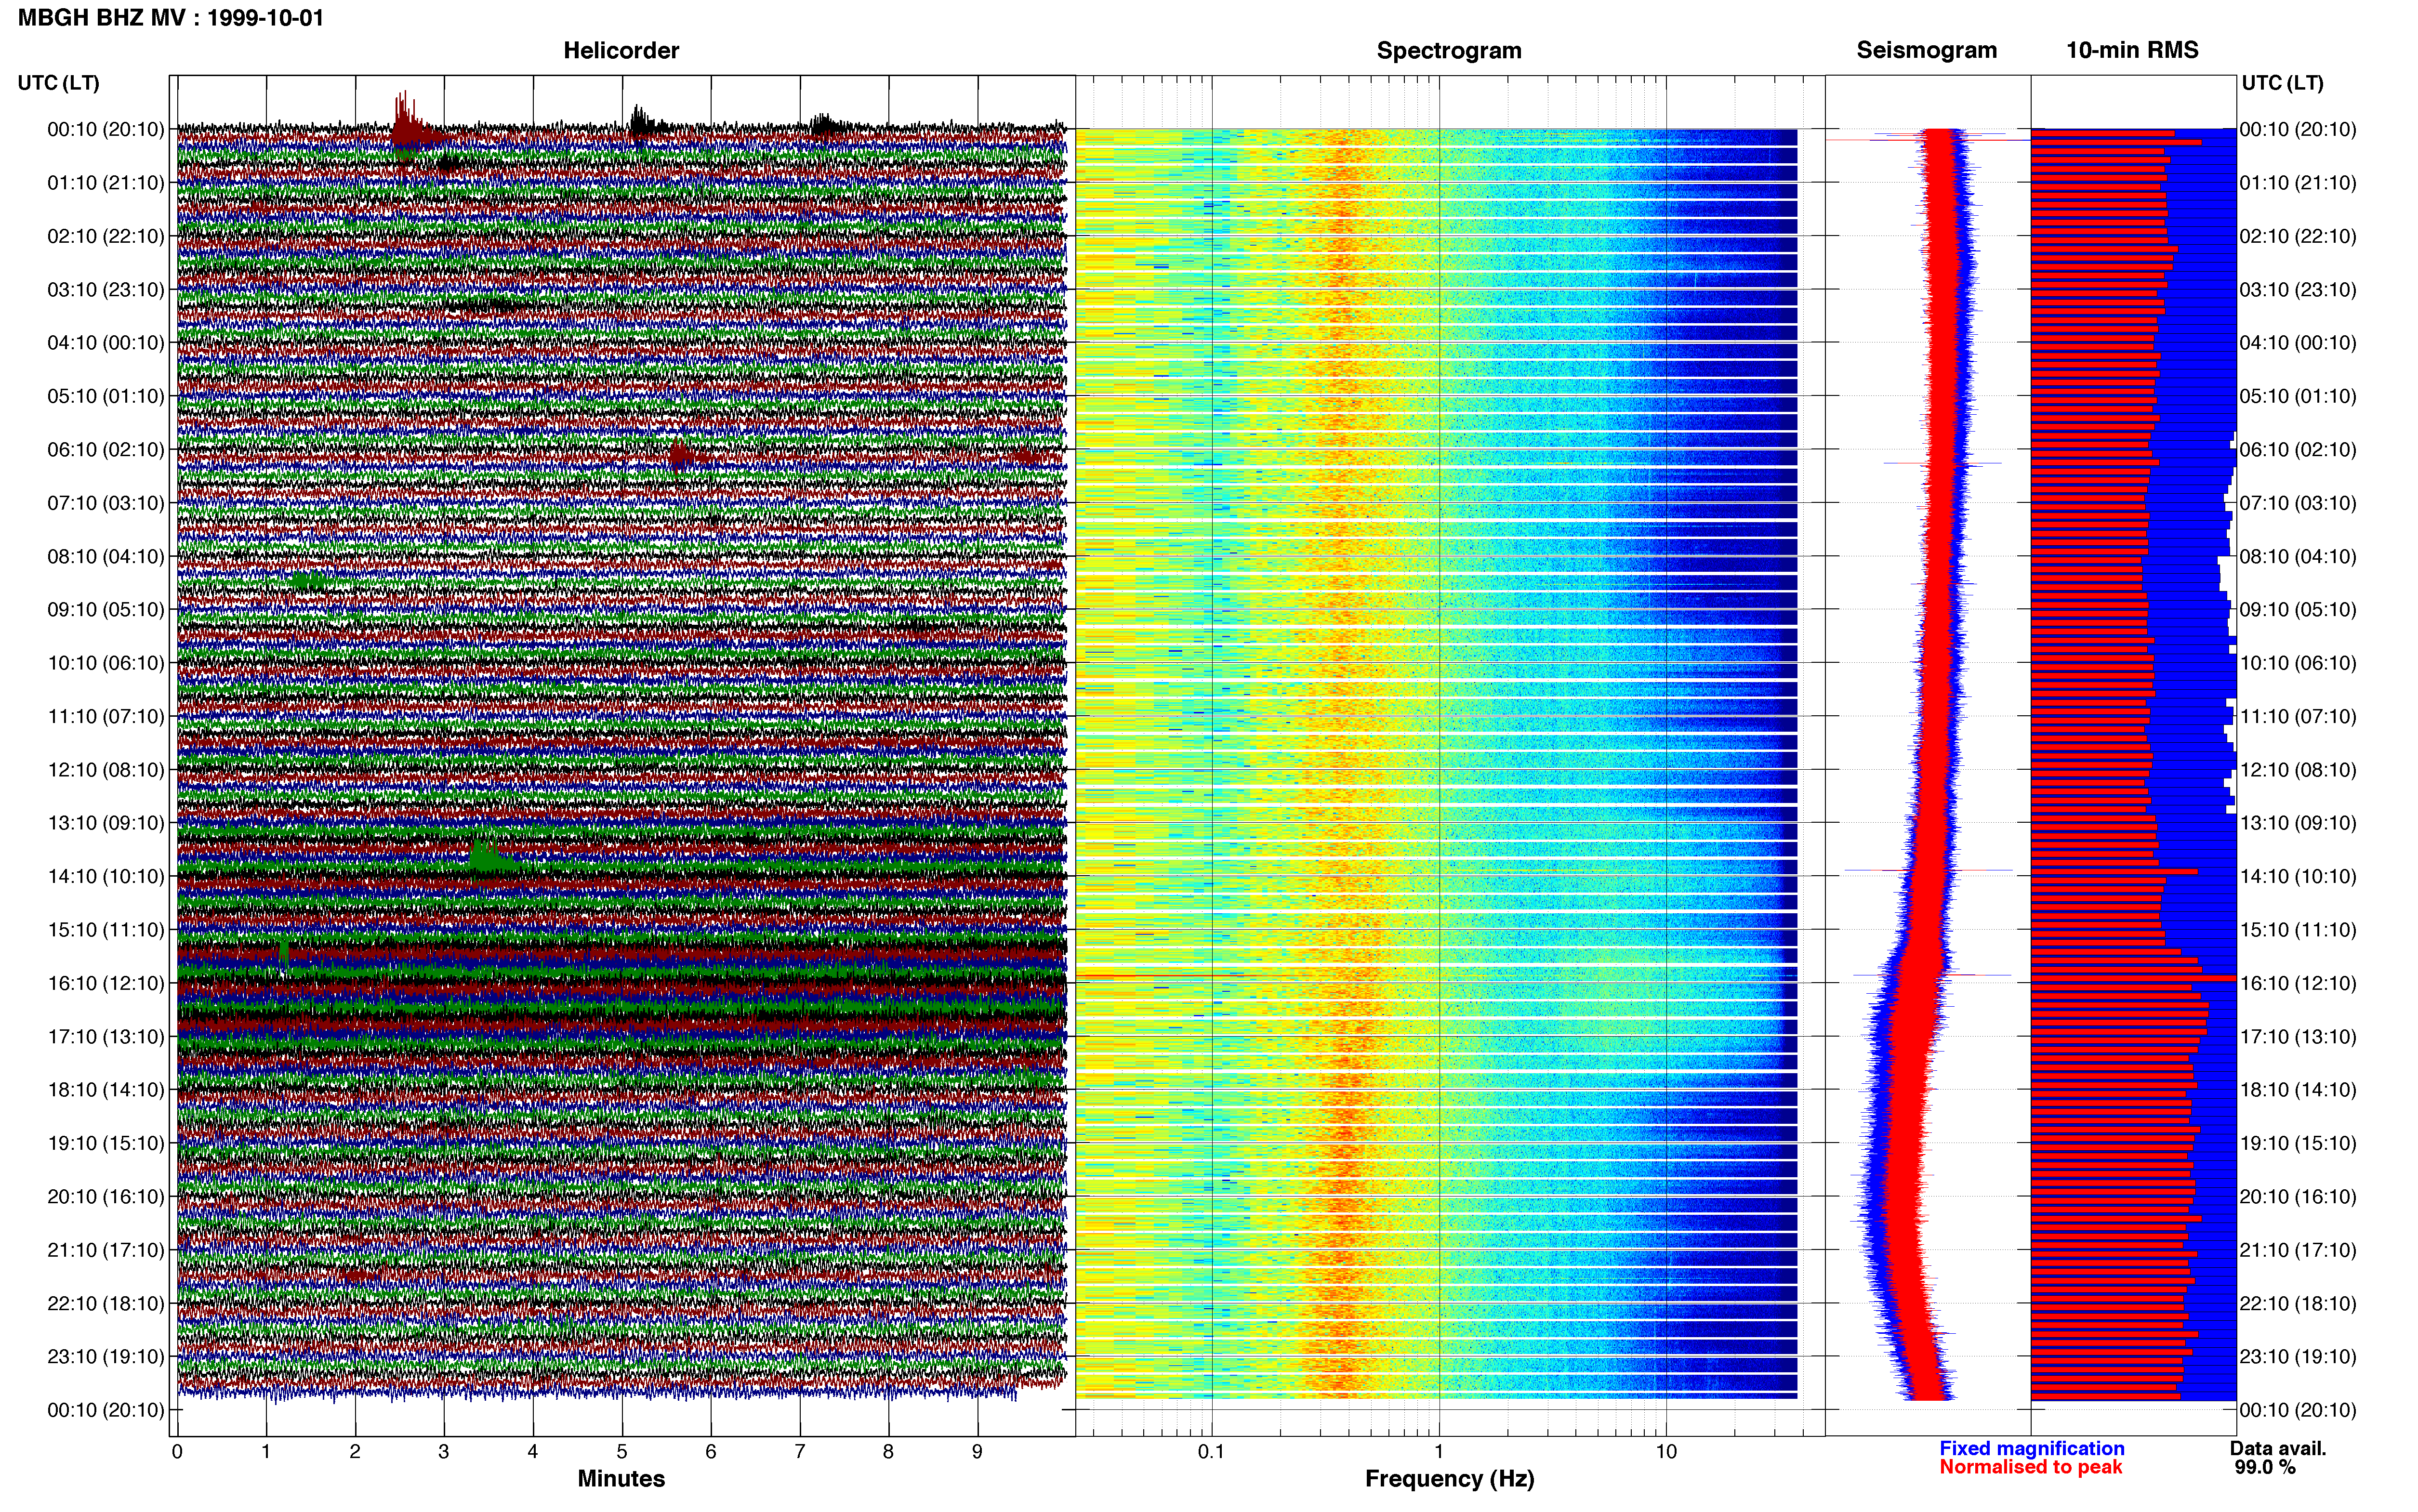2418x1512 pixels.
Task: Click minute tick label '5' on helicorder
Action: [x=622, y=1451]
